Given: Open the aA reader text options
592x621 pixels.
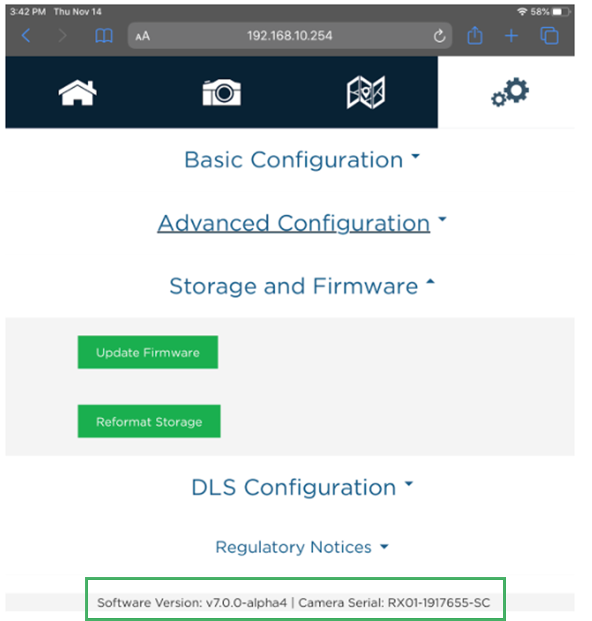Looking at the screenshot, I should click(142, 37).
